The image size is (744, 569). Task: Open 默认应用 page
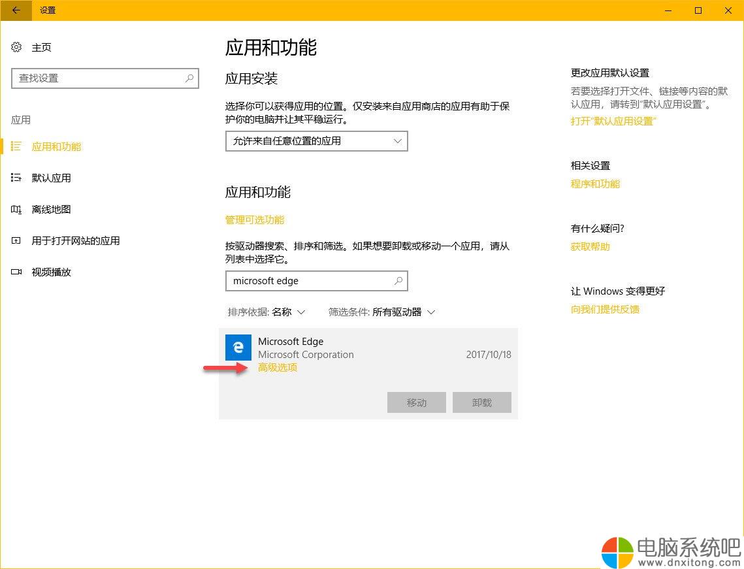click(51, 178)
